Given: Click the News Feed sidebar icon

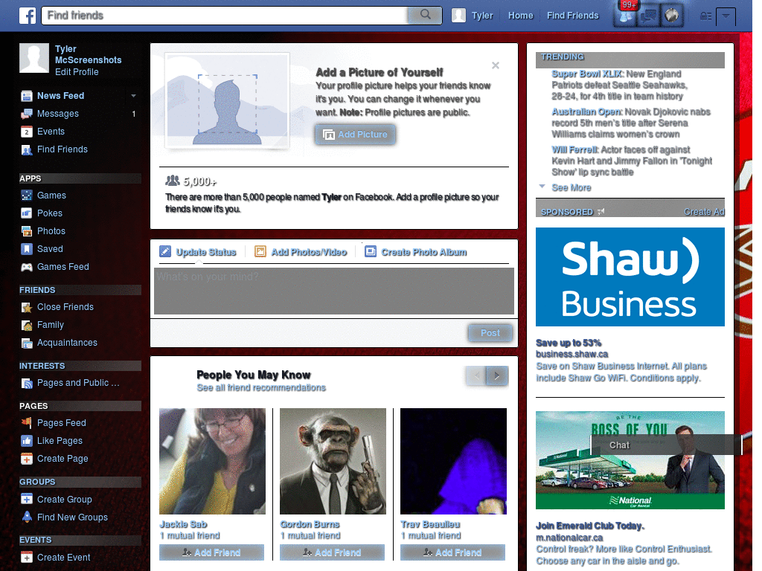Looking at the screenshot, I should tap(27, 96).
